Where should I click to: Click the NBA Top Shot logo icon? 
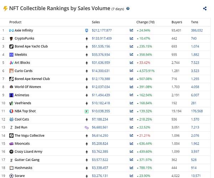click(11, 111)
